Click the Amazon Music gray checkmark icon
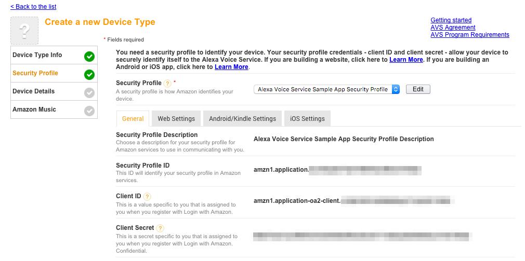Screen dimensions: 525x261 pos(89,111)
